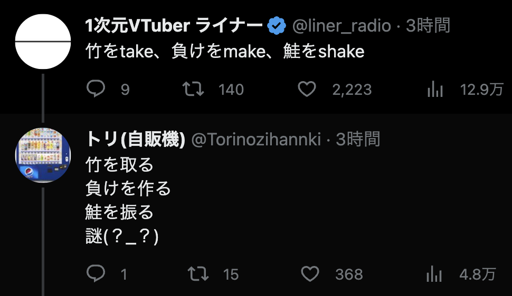Retweet the reply with 15 retweets
Screen dimensions: 512x296
198,274
